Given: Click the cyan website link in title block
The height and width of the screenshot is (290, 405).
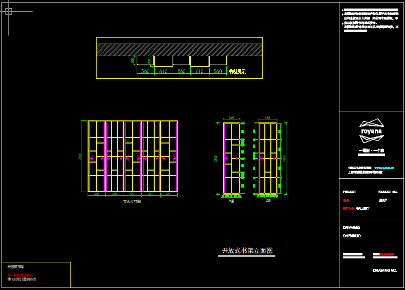Looking at the screenshot, I should pos(384,168).
